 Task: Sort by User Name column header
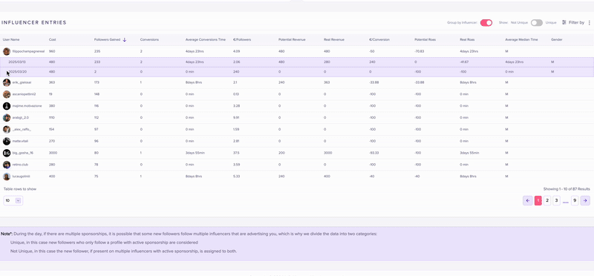pos(11,40)
